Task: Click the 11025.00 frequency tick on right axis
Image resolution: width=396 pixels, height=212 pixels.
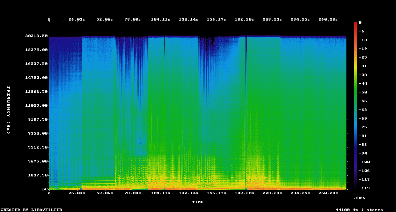Action: coord(347,106)
